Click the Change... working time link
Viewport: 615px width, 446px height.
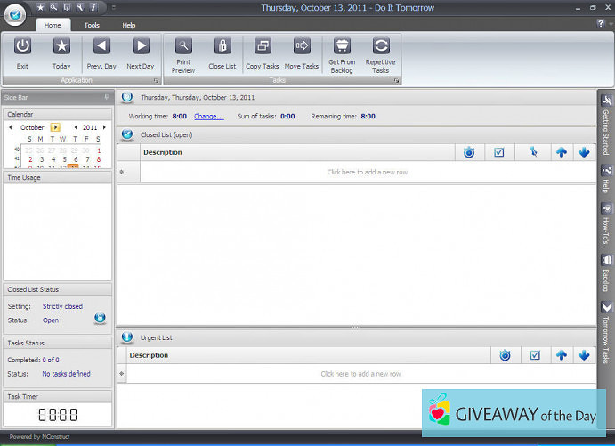click(208, 116)
